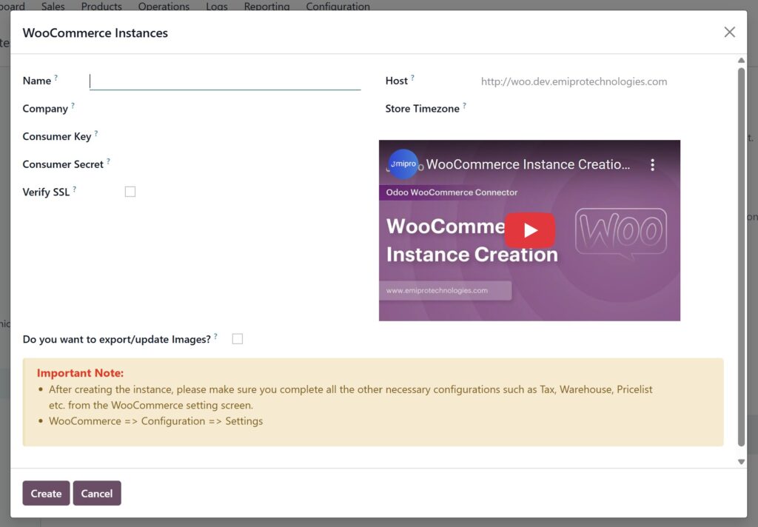
Task: Click inside the Name input field
Action: click(222, 81)
